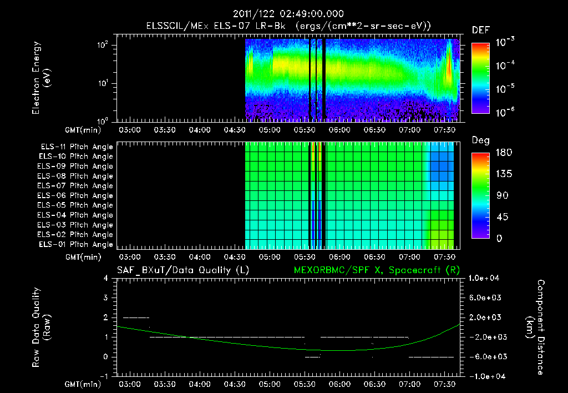This screenshot has width=568, height=393.
Task: Select the ELS-06 Pitch Angle row label
Action: tap(75, 196)
